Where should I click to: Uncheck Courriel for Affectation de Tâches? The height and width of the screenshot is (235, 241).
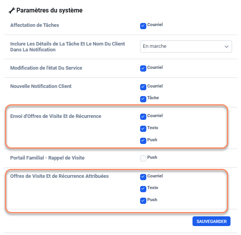point(143,26)
